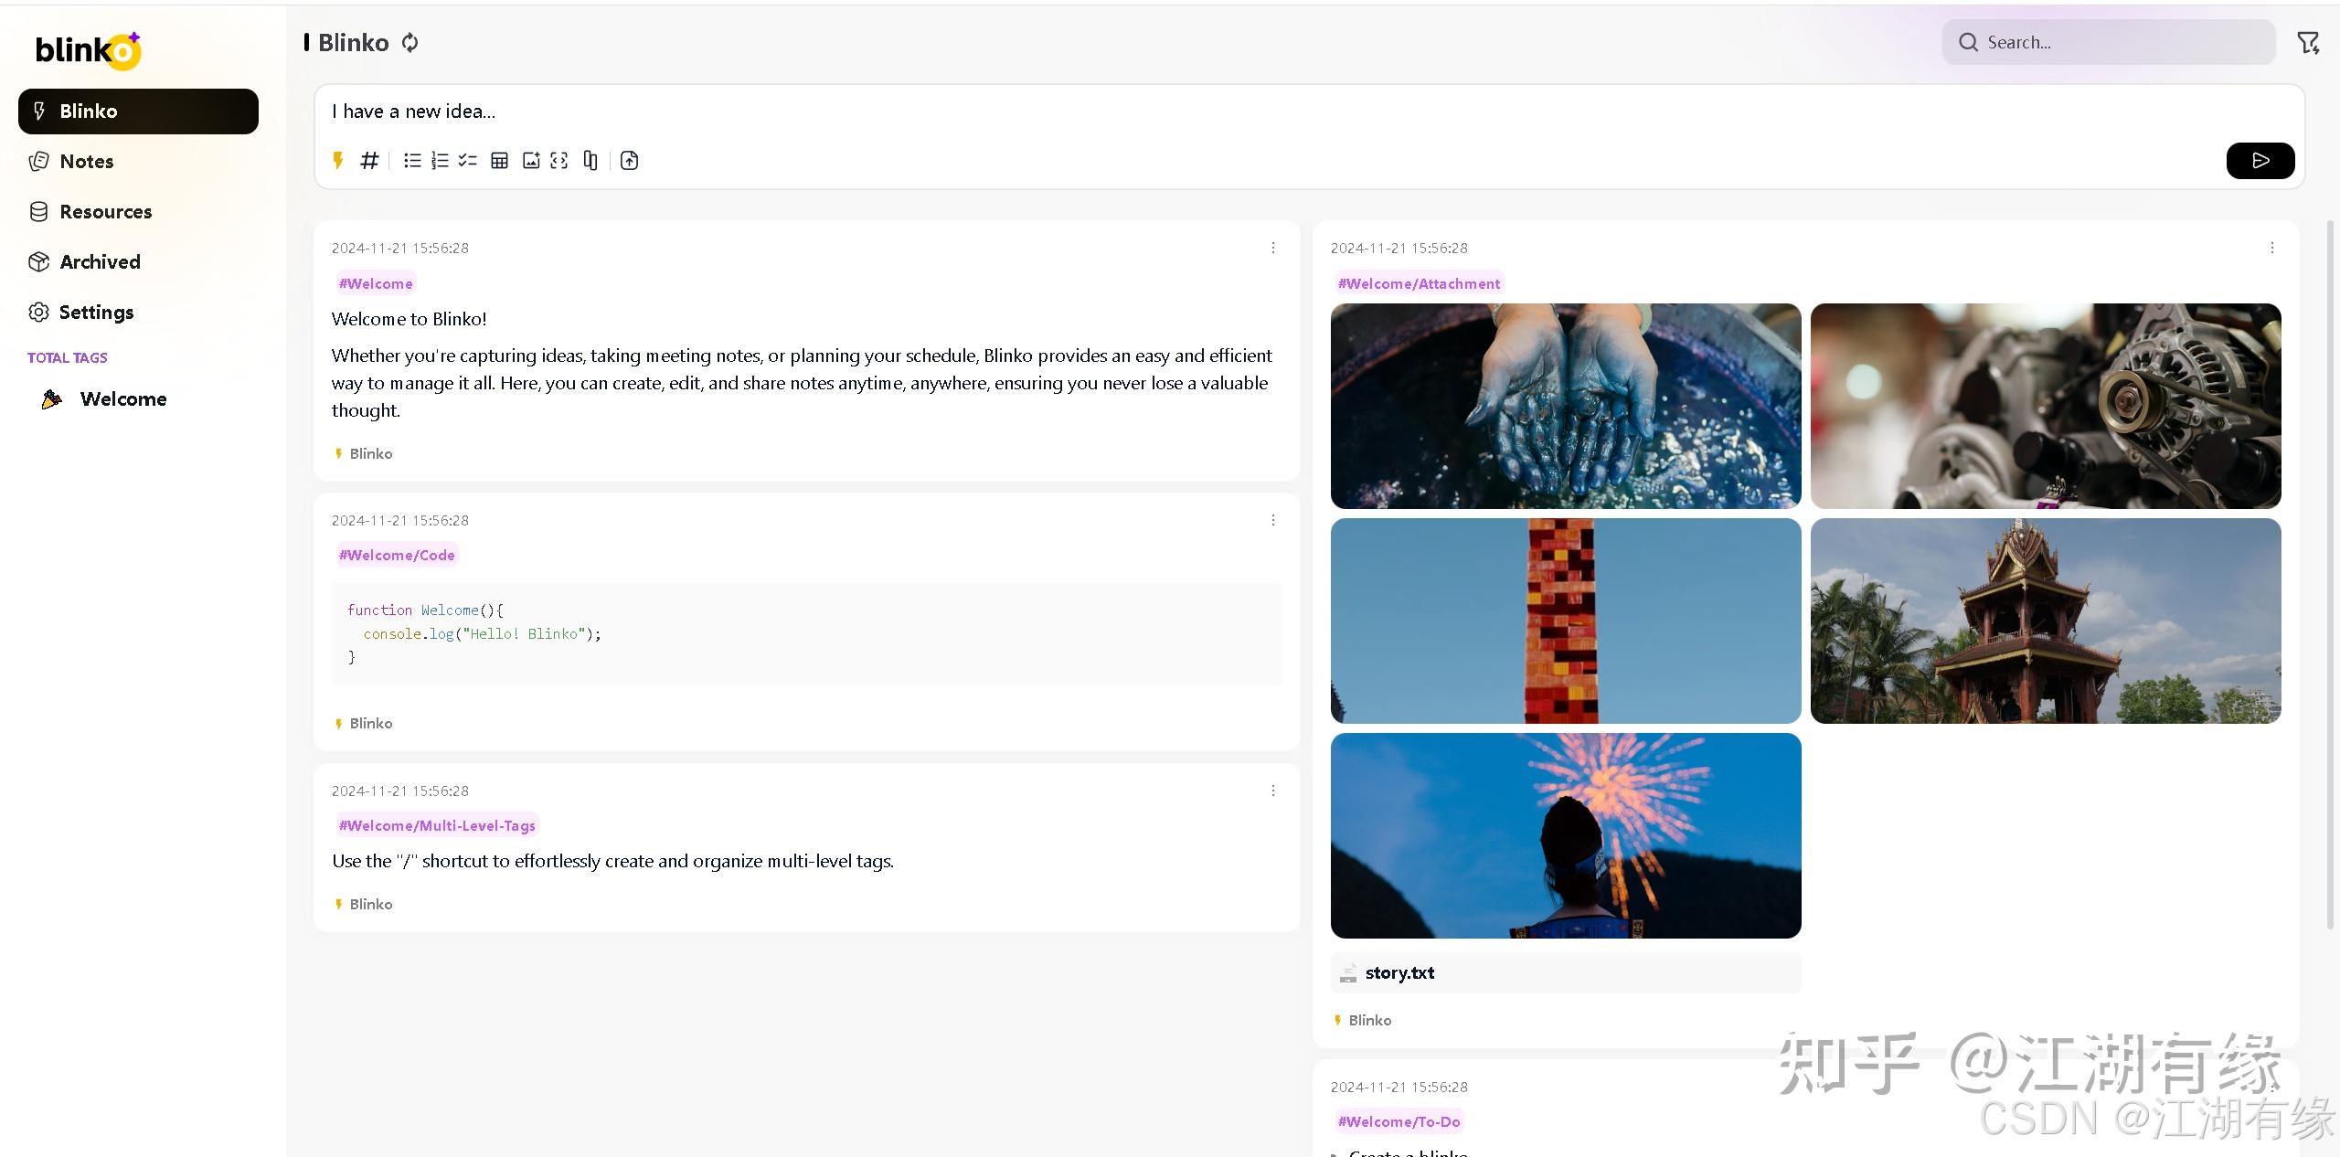Select the lightning note-type icon
Viewport: 2340px width, 1157px height.
[338, 160]
